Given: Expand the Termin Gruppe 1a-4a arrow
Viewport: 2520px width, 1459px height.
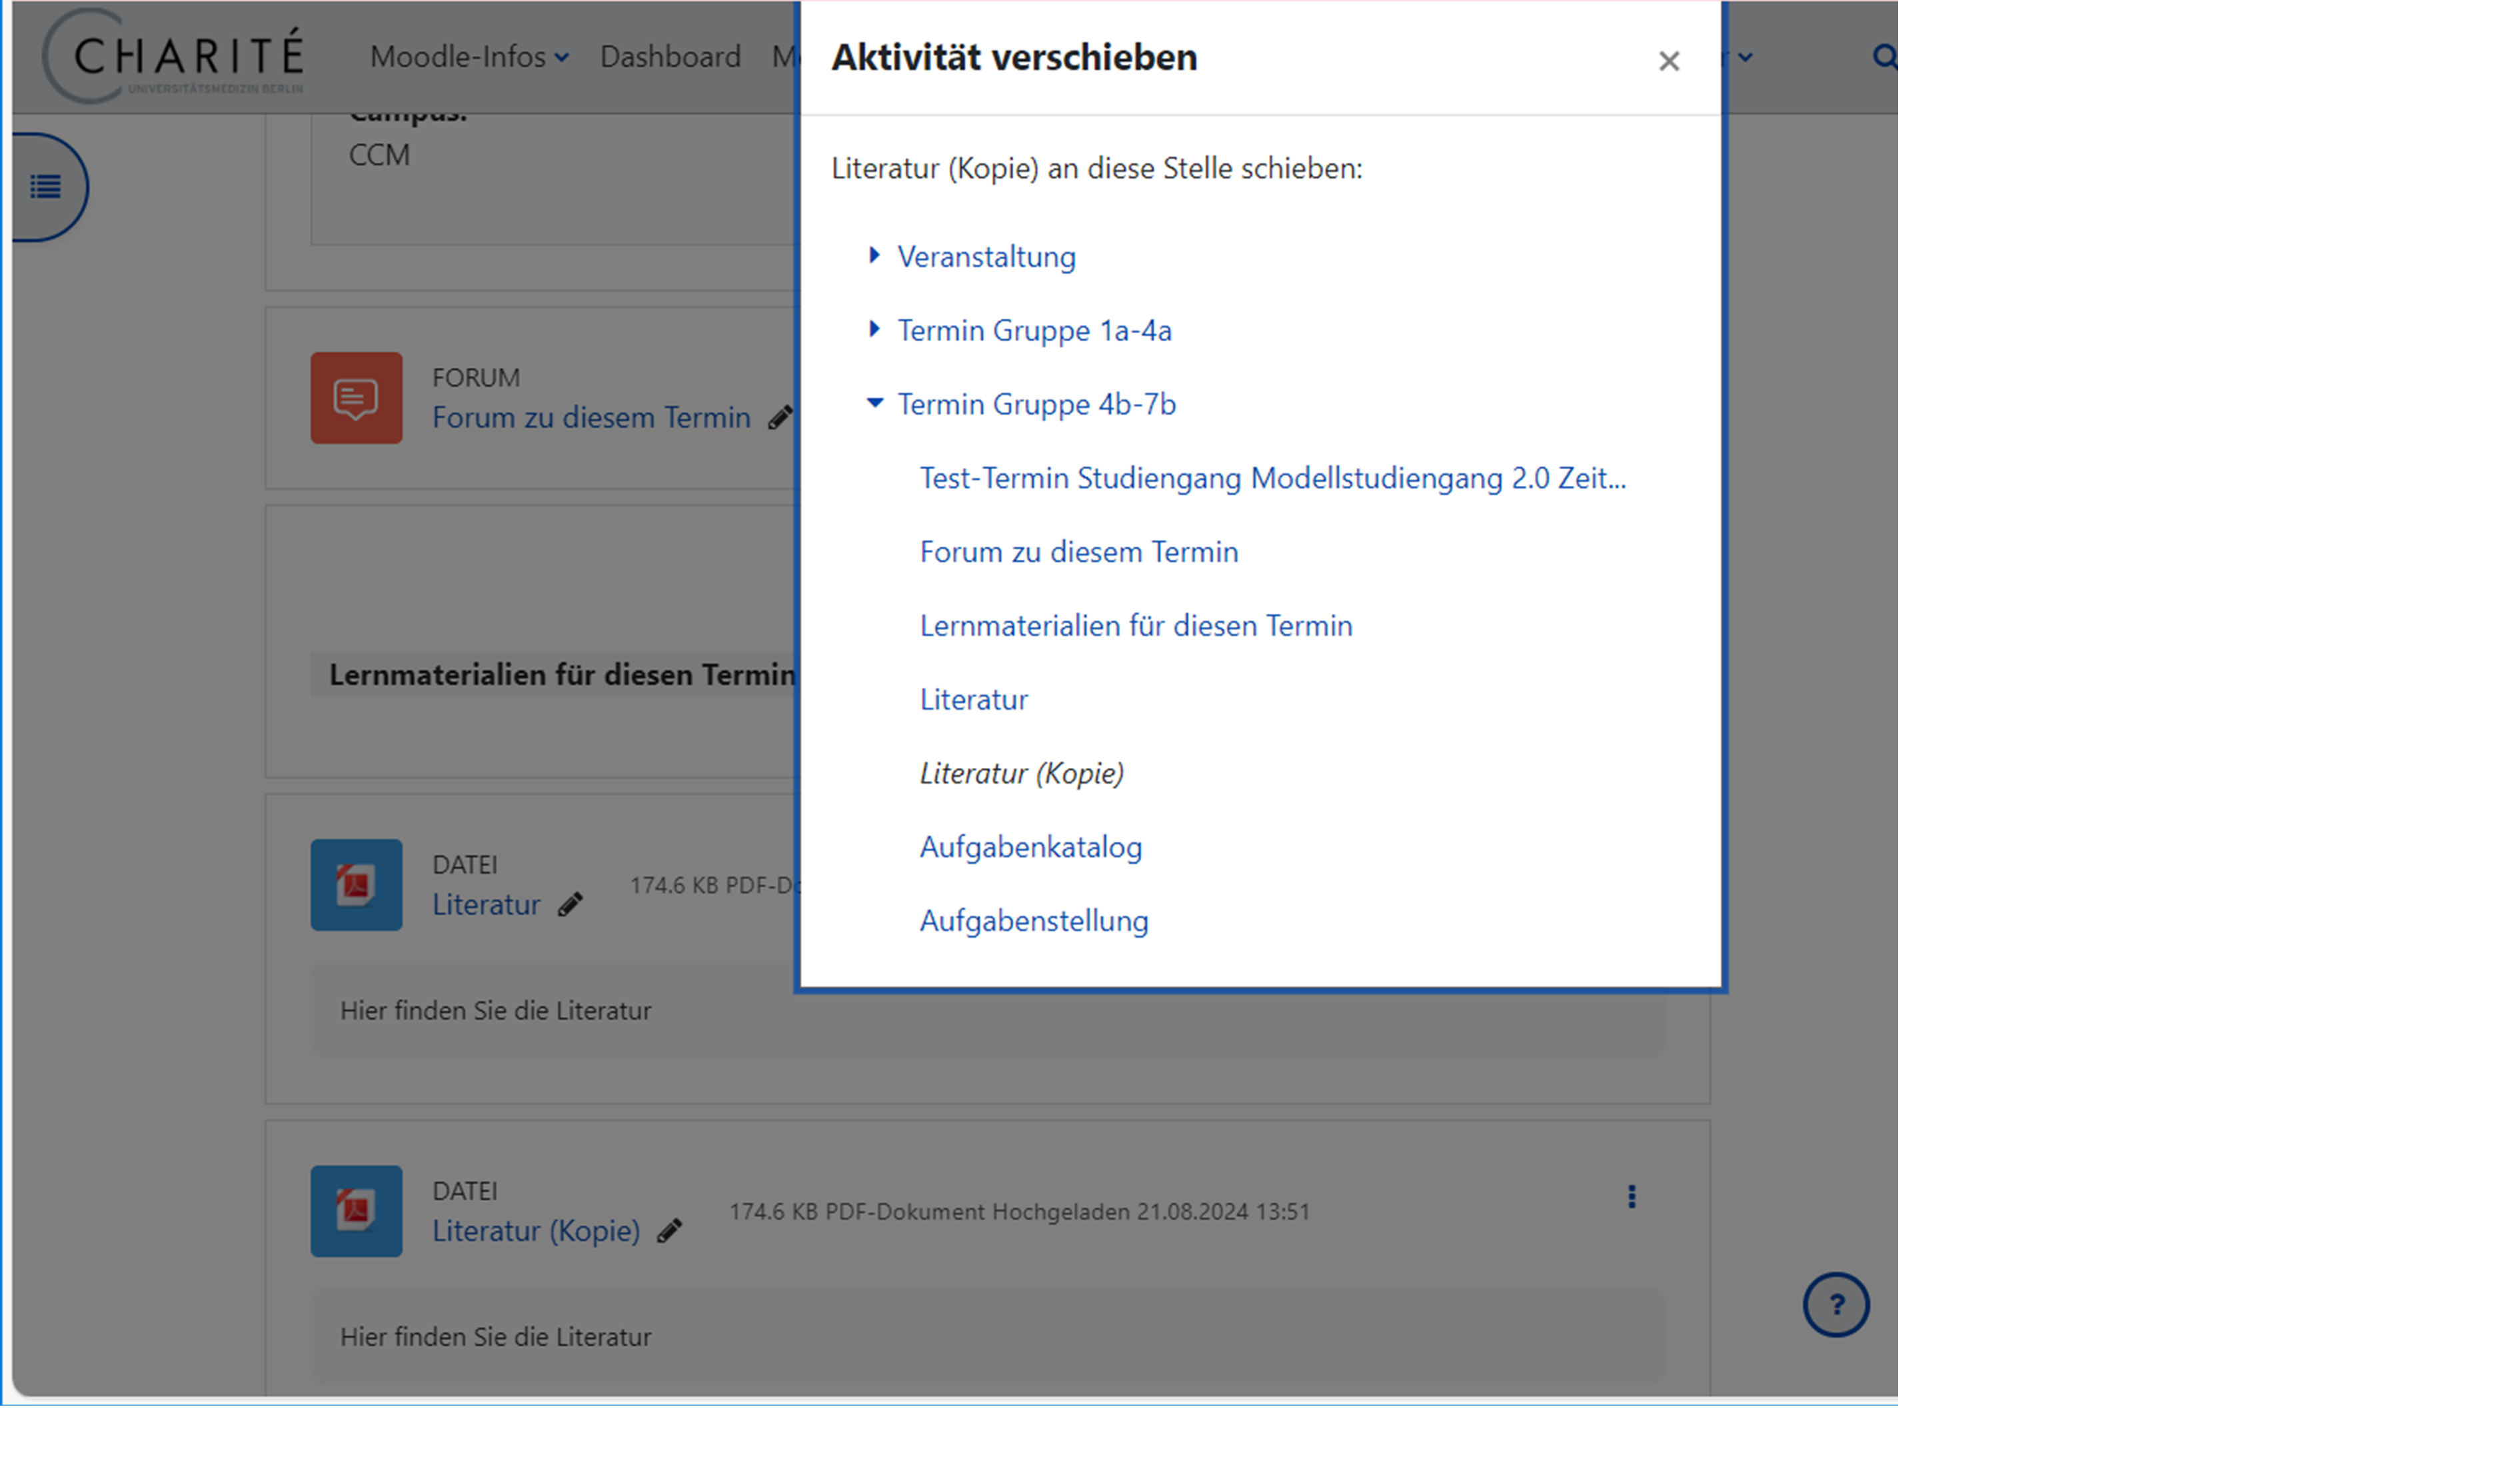Looking at the screenshot, I should (874, 329).
